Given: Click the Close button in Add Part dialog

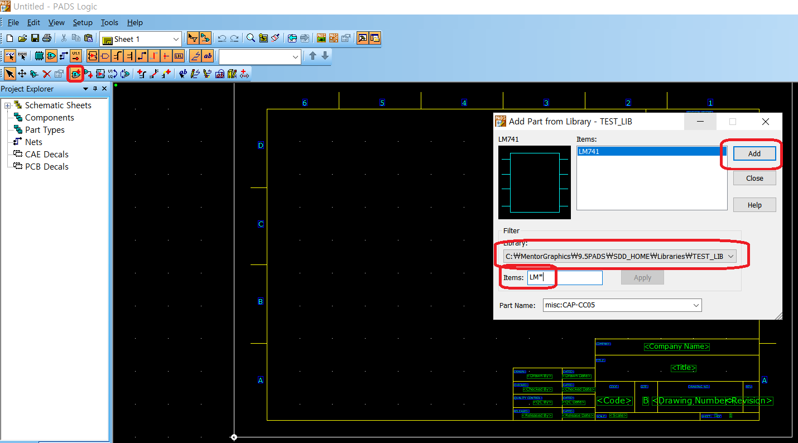Looking at the screenshot, I should tap(754, 178).
